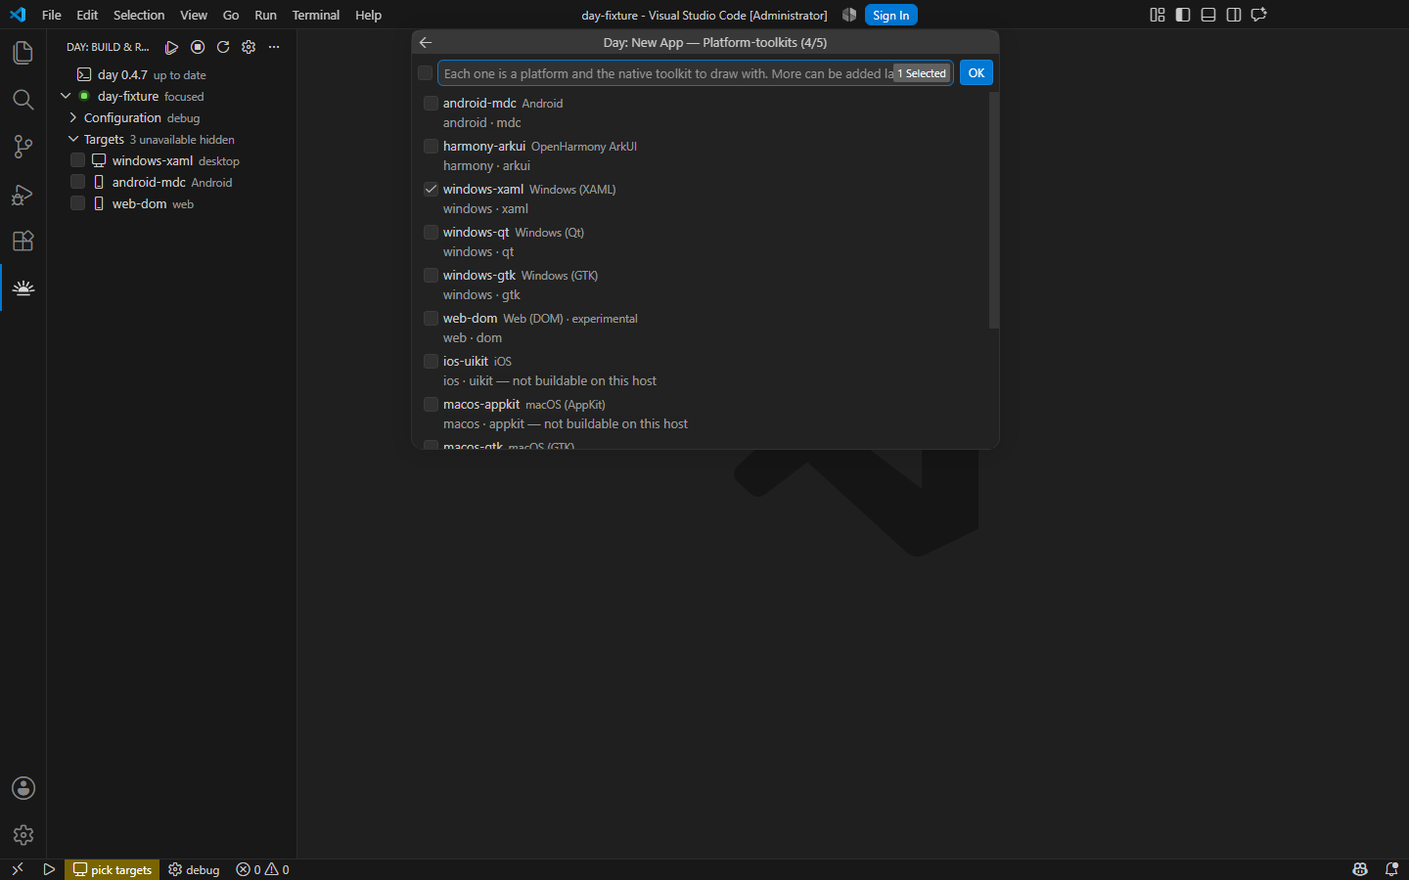Click the stop icon in Day panel header
Image resolution: width=1409 pixels, height=880 pixels.
point(198,47)
